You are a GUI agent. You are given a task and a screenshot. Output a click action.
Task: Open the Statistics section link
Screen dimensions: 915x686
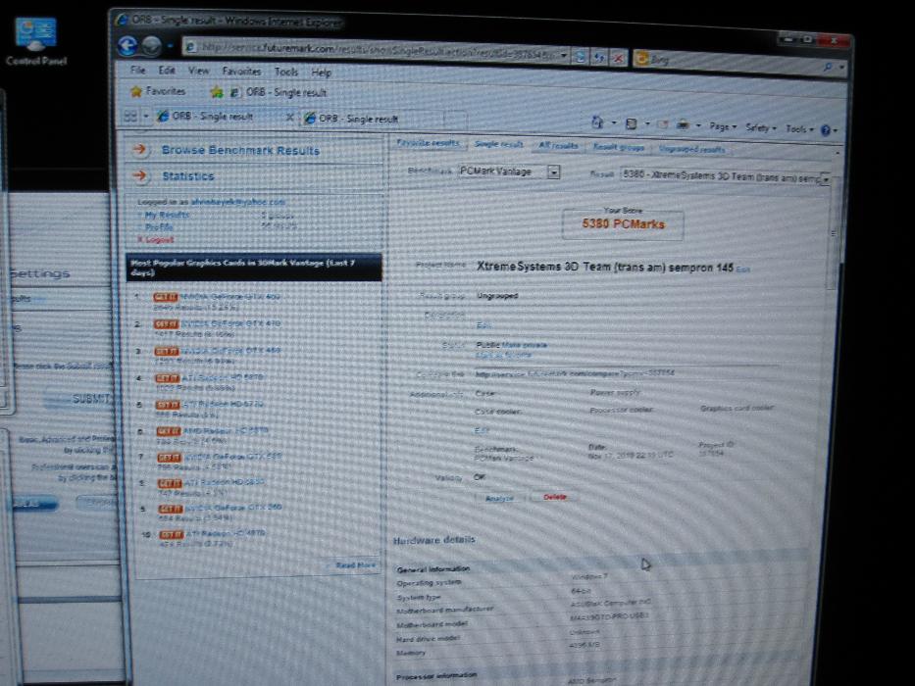[188, 175]
